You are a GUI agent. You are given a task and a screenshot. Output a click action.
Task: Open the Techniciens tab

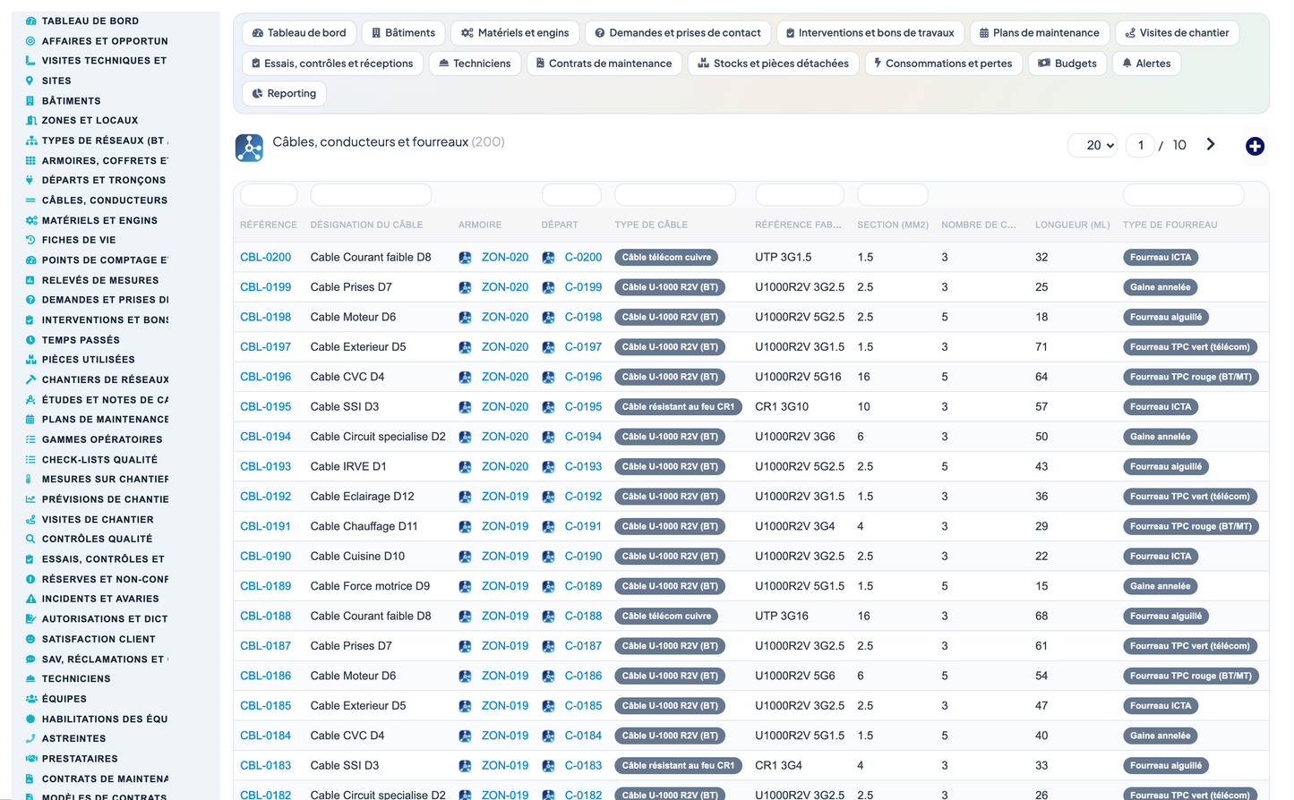tap(475, 64)
